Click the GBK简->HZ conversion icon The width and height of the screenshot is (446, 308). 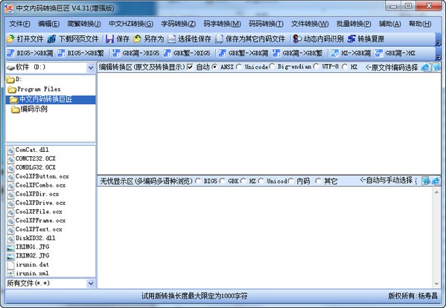point(379,53)
